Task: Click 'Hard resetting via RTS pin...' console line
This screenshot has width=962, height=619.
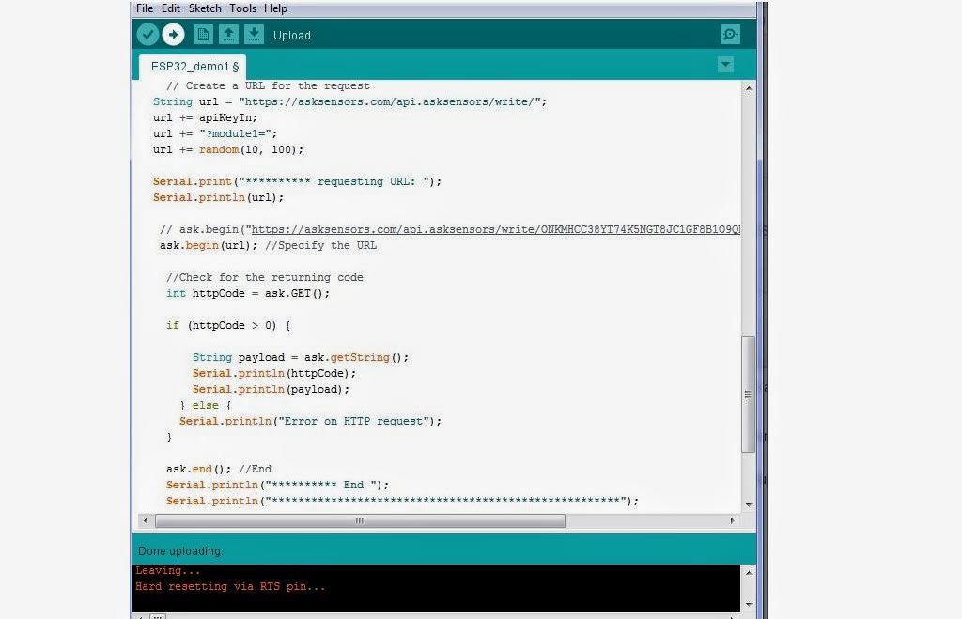Action: (230, 586)
